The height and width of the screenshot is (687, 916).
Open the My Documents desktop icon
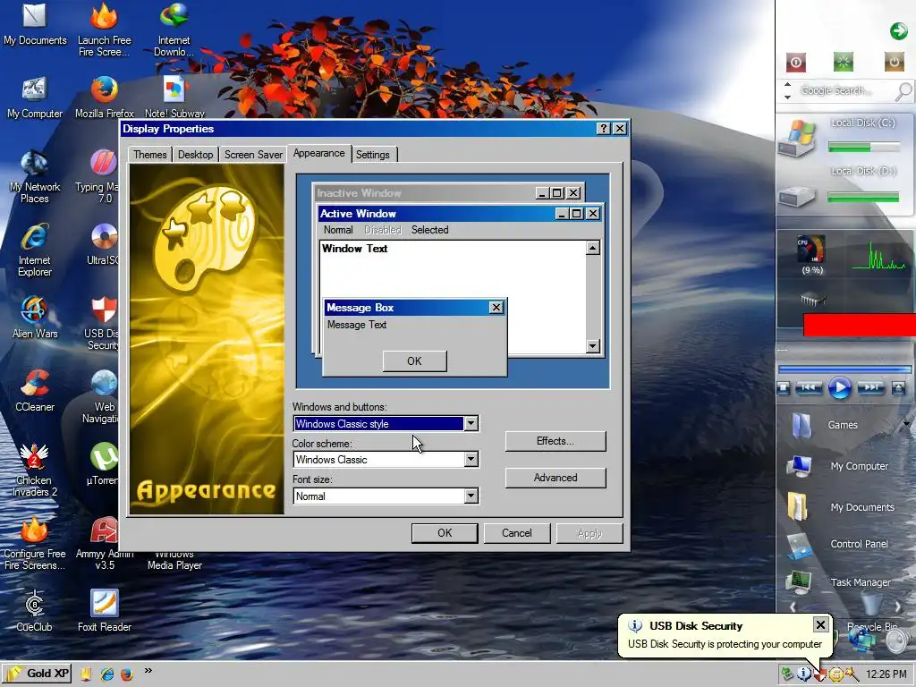point(35,24)
